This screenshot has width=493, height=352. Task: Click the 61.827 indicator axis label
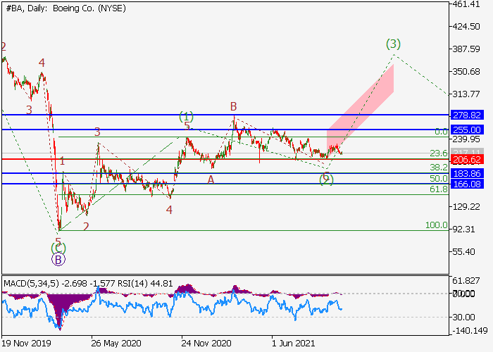point(466,281)
